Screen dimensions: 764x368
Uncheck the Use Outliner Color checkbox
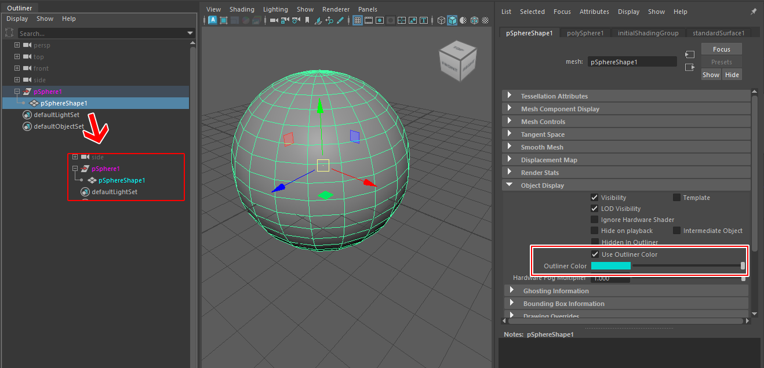pyautogui.click(x=595, y=254)
